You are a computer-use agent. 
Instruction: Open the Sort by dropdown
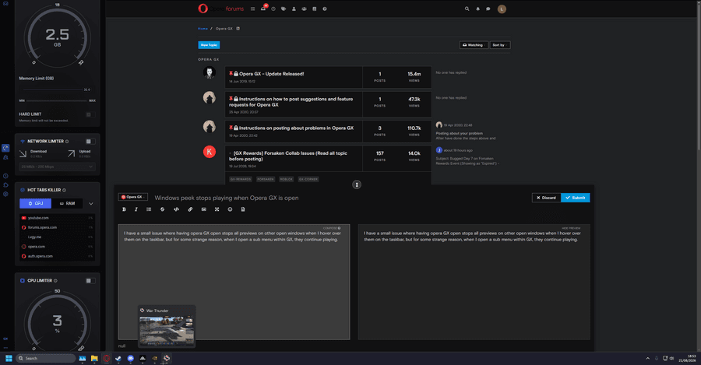[500, 45]
